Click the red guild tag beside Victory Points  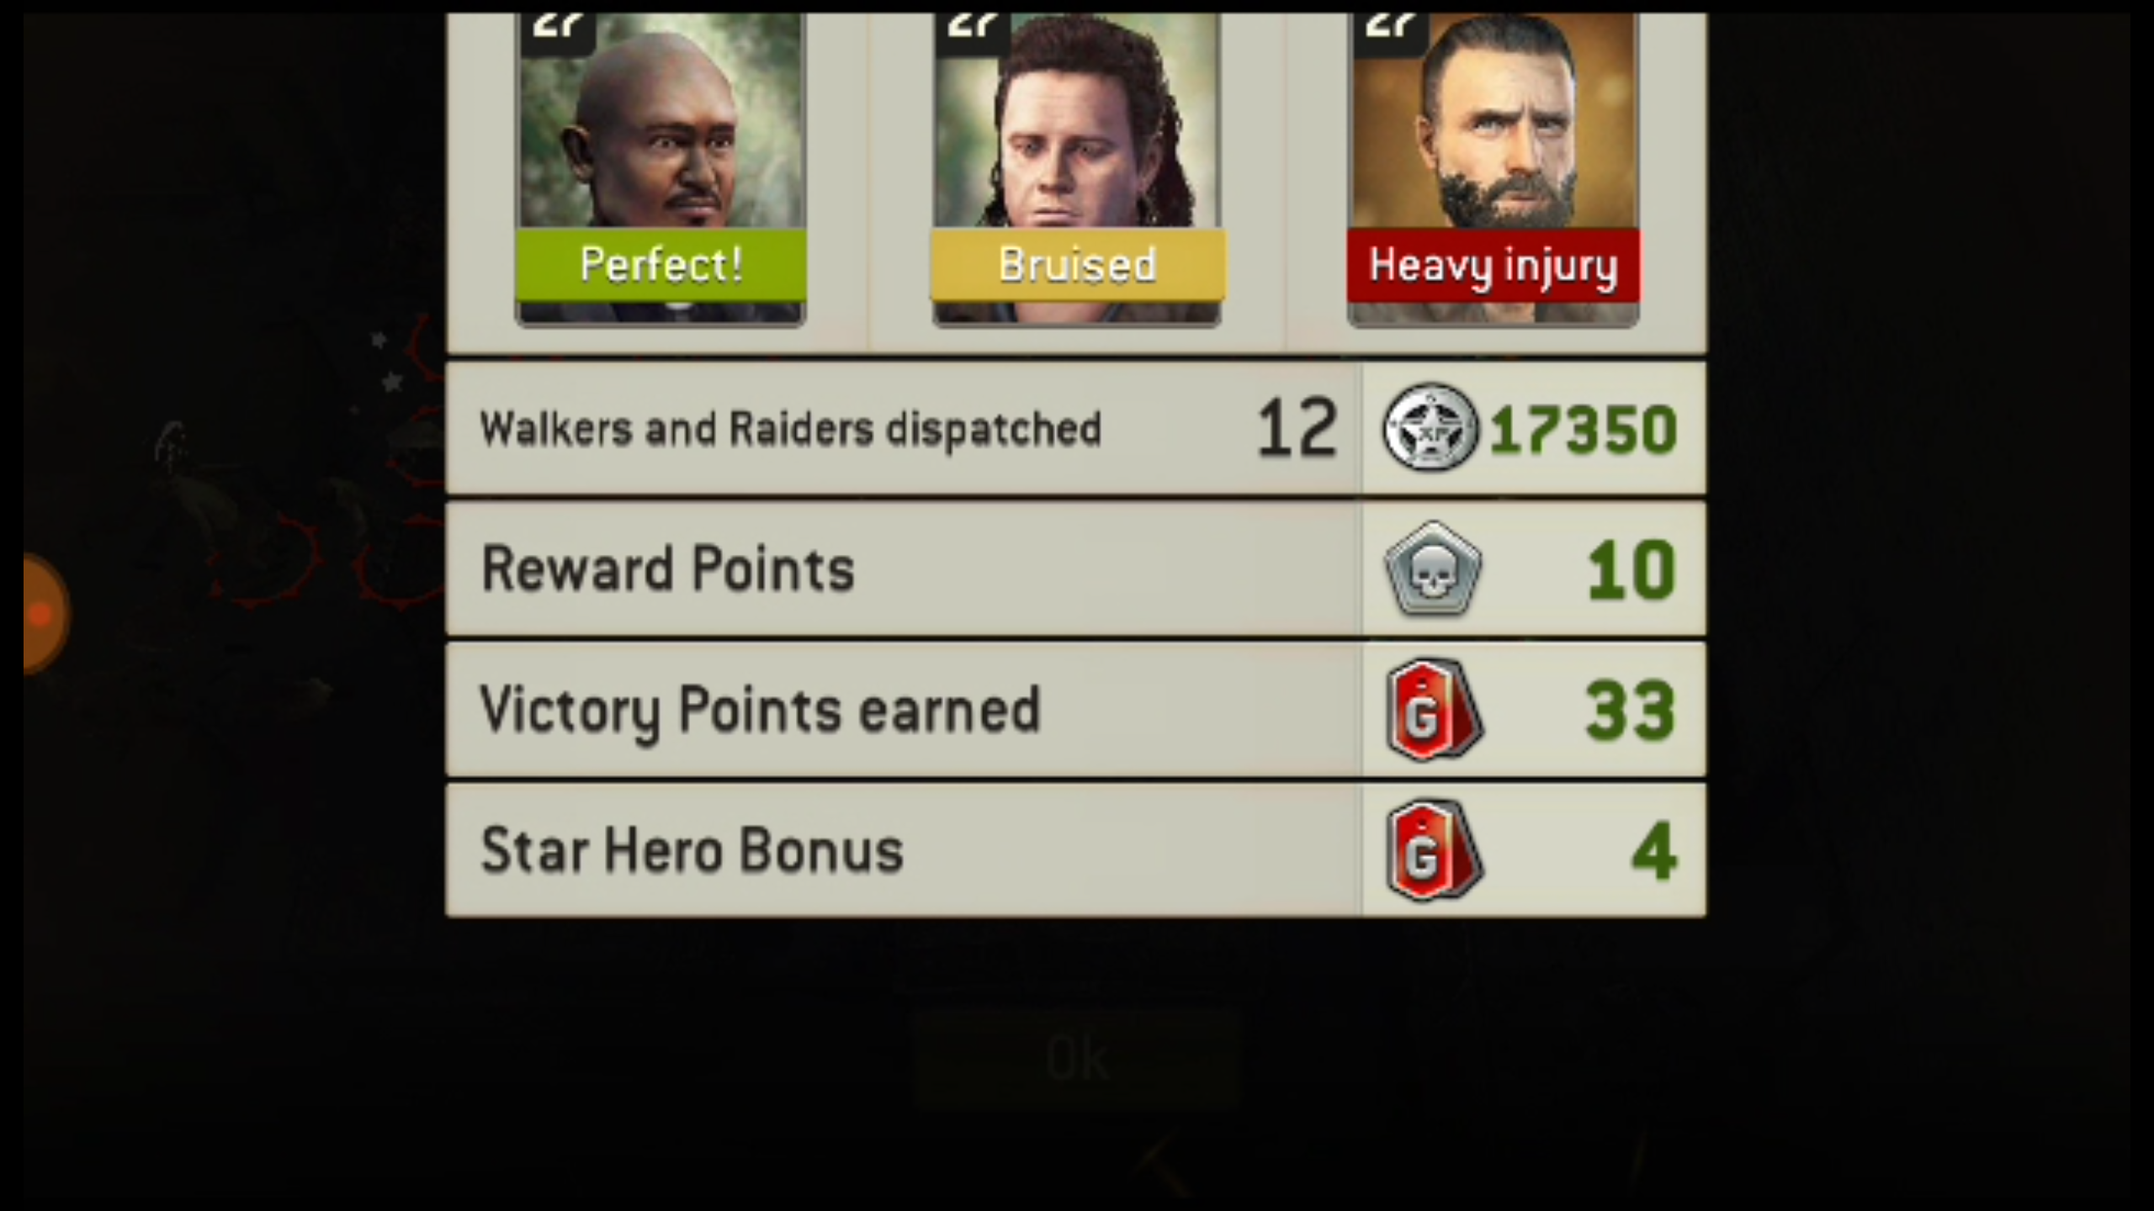click(1434, 710)
